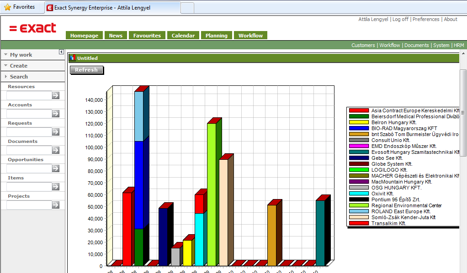Click the OSG HUNGARY KFT. legend text
Screen dimensions: 467x273
397,188
